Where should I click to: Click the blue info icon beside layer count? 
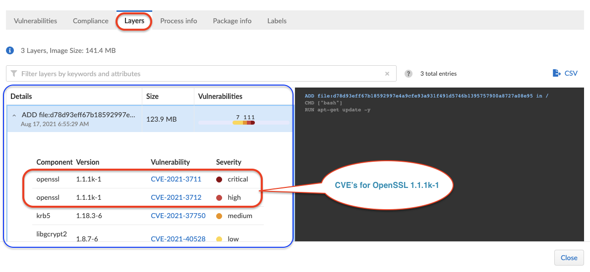click(9, 50)
